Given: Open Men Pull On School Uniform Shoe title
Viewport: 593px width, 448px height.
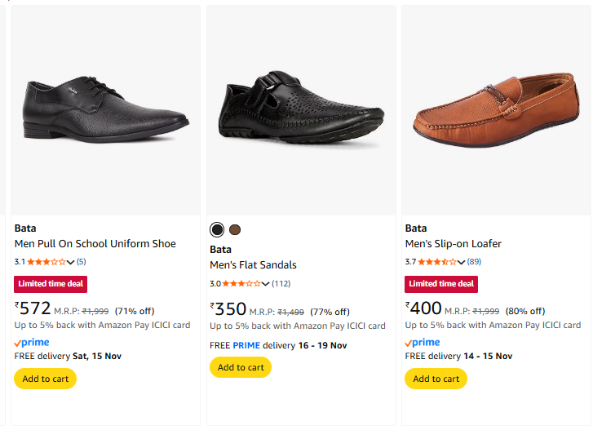Looking at the screenshot, I should [x=95, y=244].
